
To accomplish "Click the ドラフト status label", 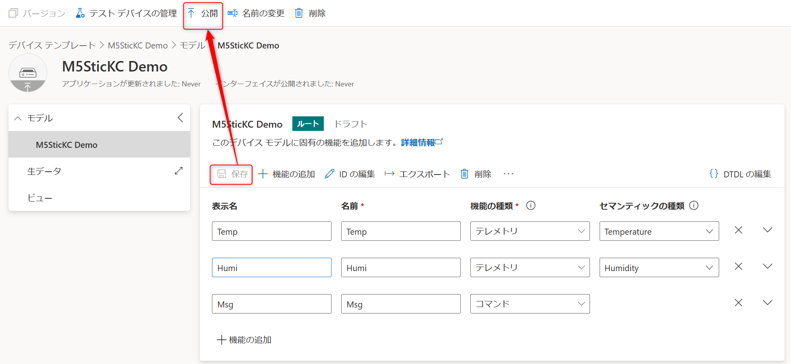I will tap(351, 124).
